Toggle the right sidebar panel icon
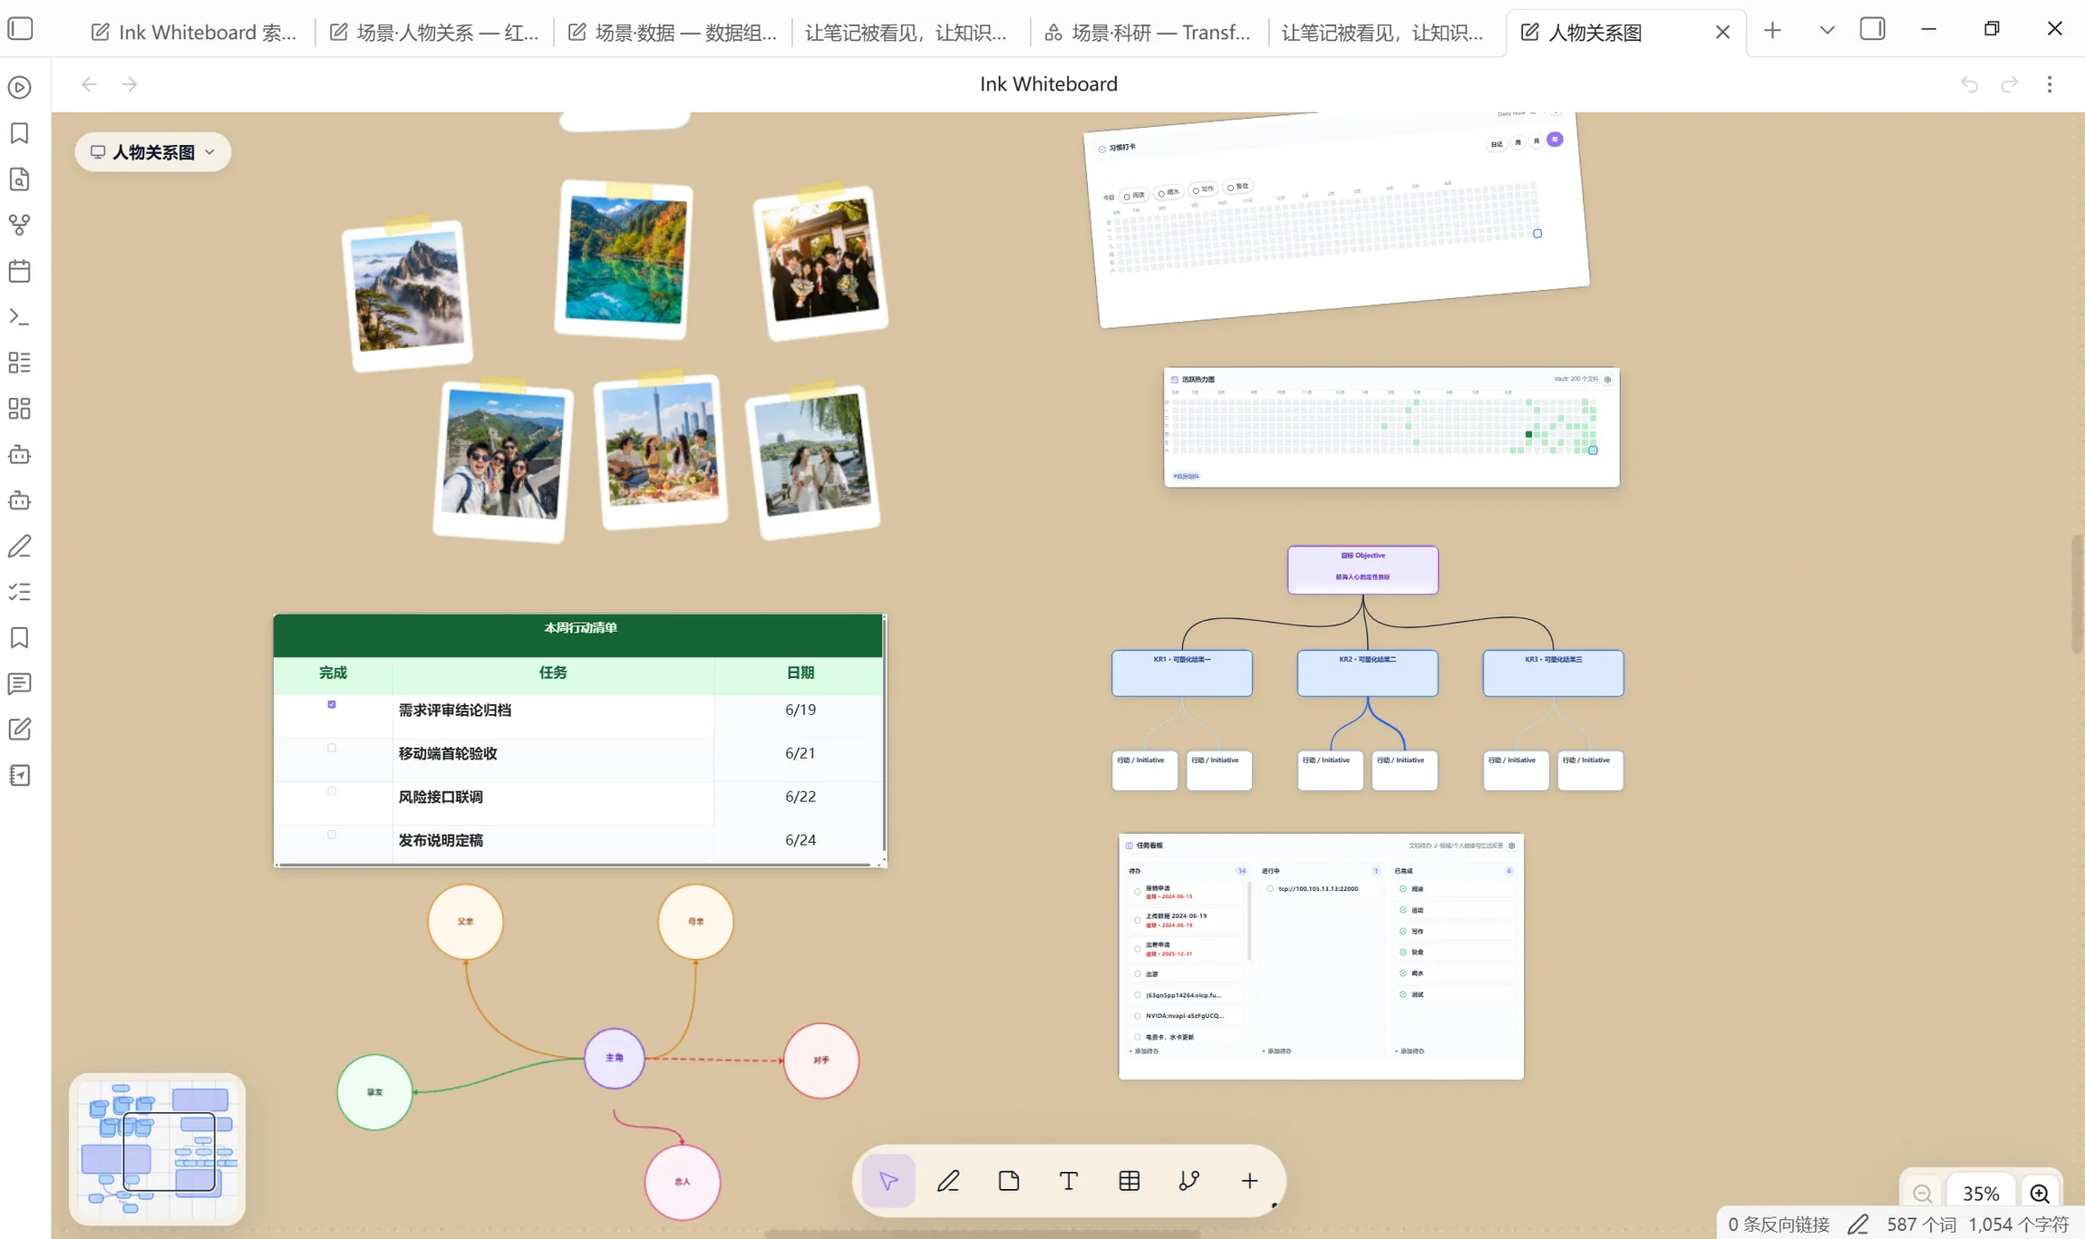Viewport: 2085px width, 1239px height. [x=1872, y=29]
